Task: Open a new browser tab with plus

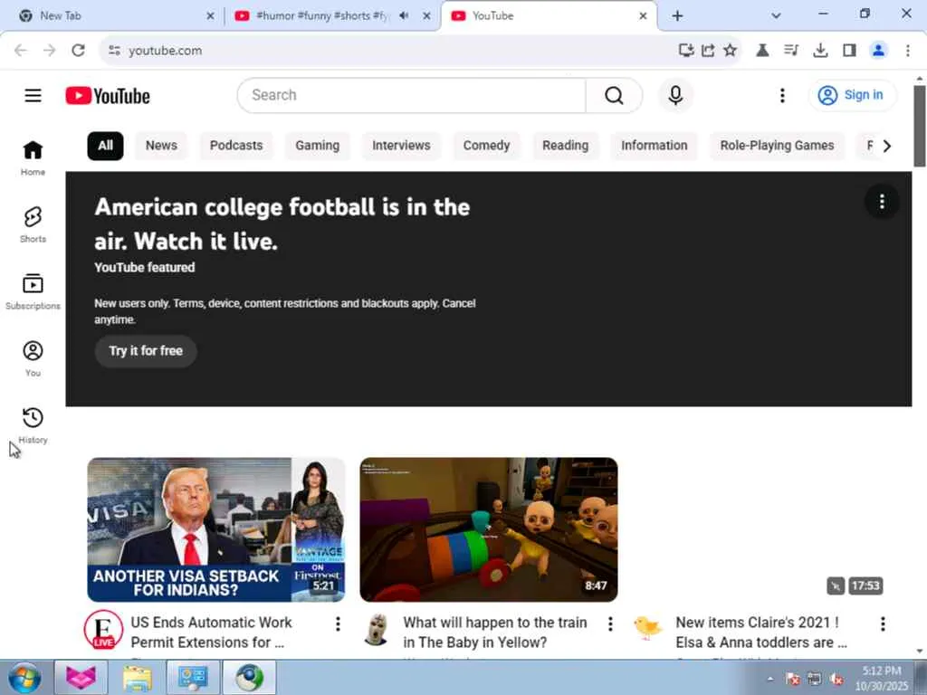Action: click(x=677, y=16)
